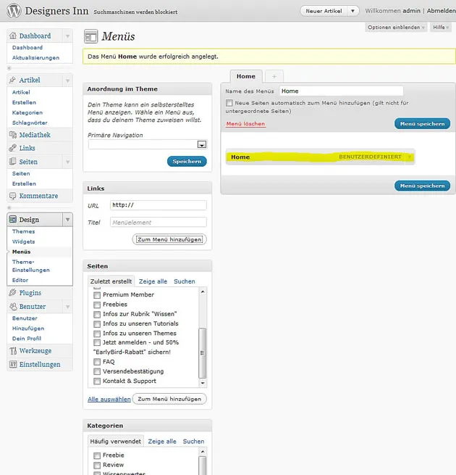Tick the Freebie category checkbox

point(97,455)
